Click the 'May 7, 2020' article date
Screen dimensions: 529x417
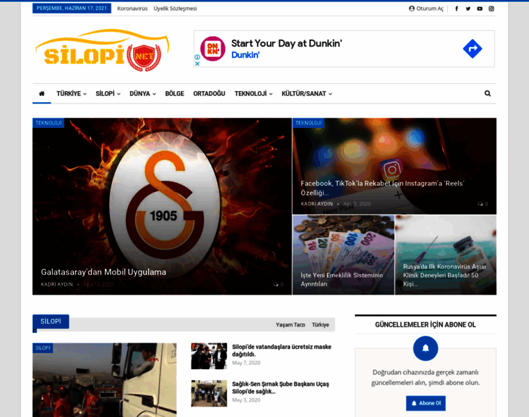tap(246, 363)
